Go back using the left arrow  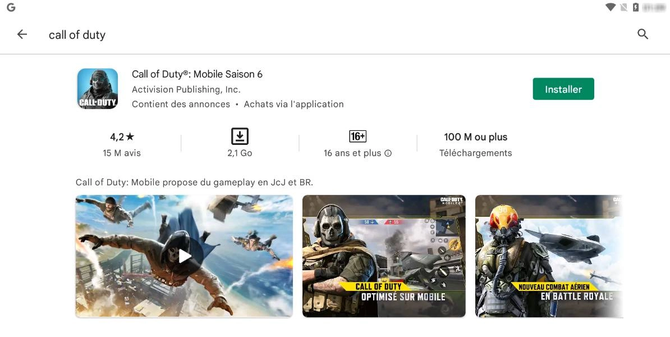pos(22,34)
